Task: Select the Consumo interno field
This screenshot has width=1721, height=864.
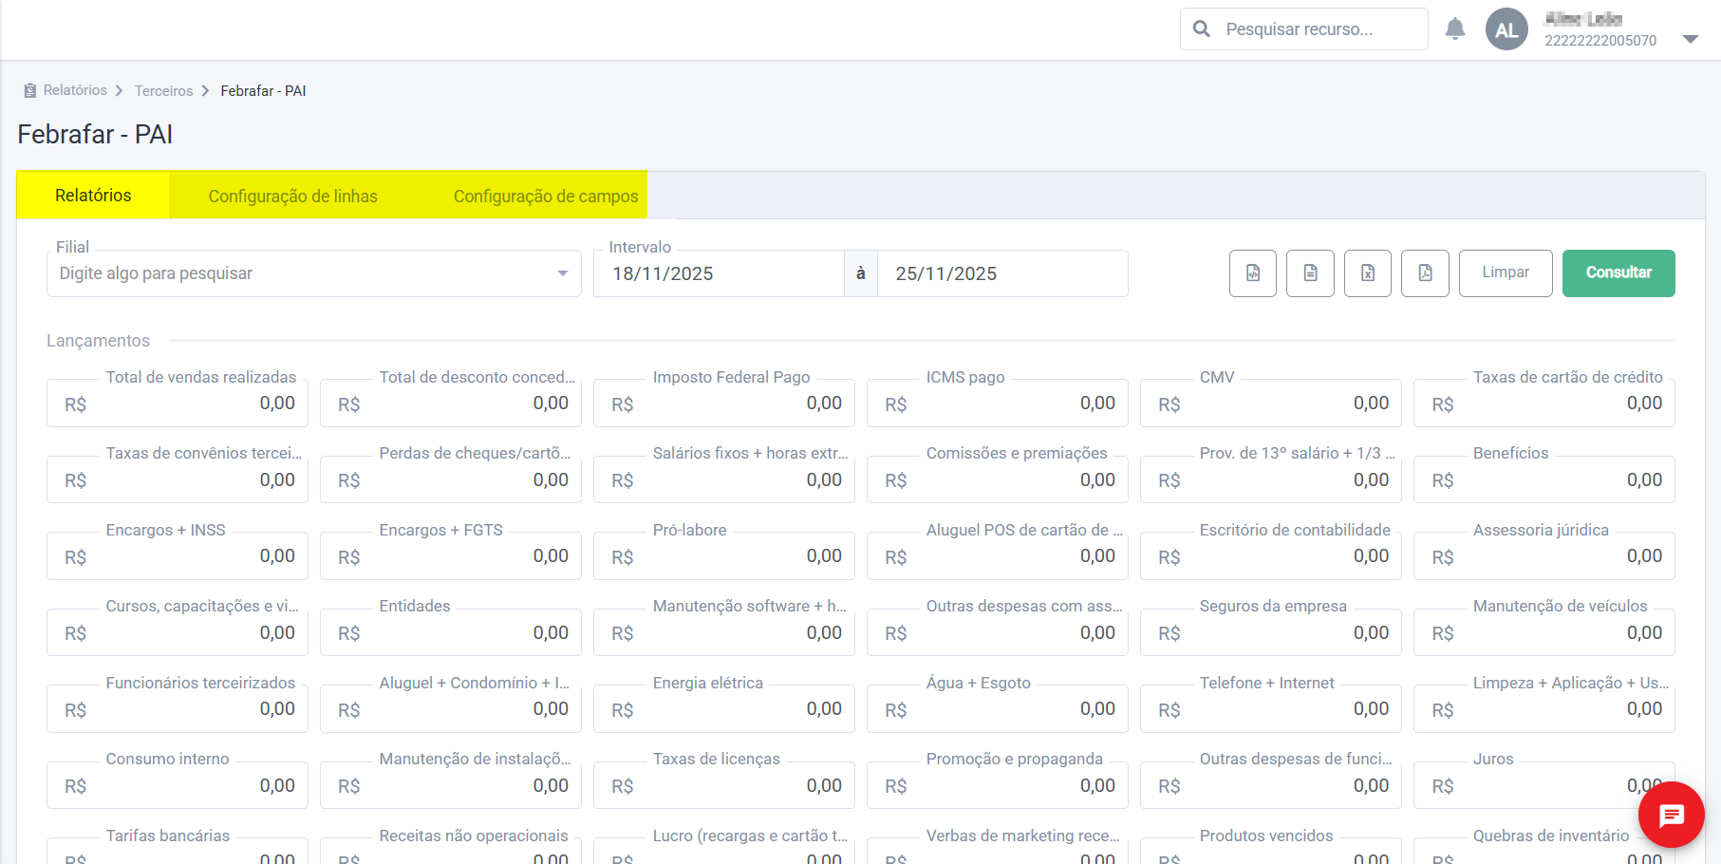Action: pos(178,785)
